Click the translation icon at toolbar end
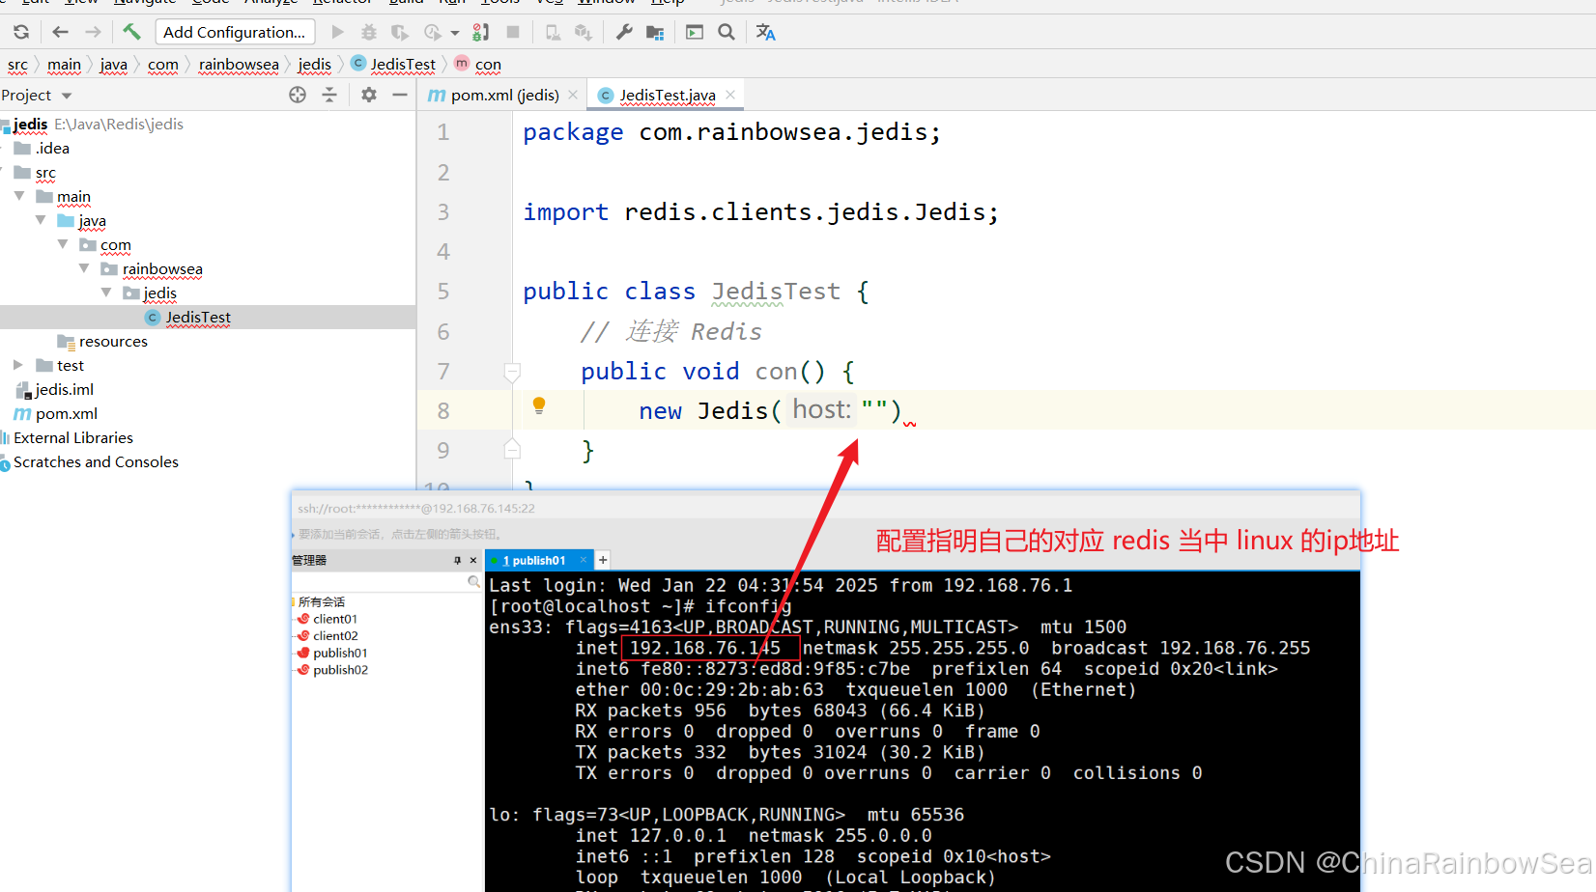This screenshot has height=892, width=1596. point(765,32)
